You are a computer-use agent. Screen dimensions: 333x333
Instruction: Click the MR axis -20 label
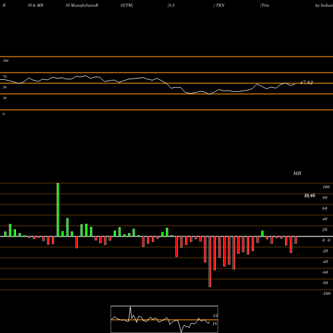(325, 251)
